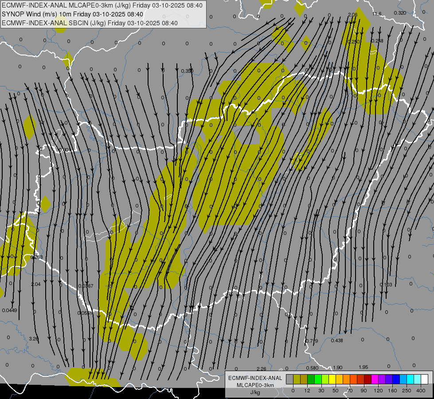Viewport: 434px width, 399px height.
Task: Select the pure yellow legend swatch
Action: 332,379
